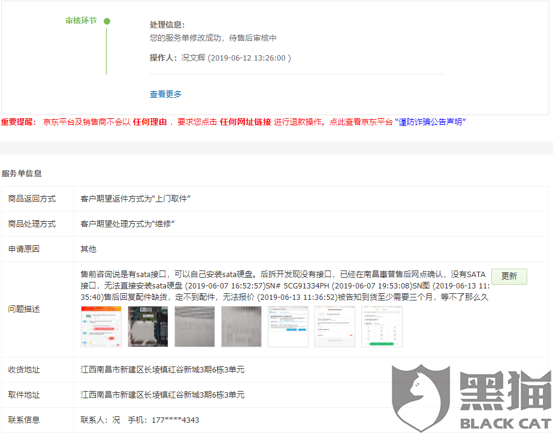Select the 商品返回方式 row label
Image resolution: width=553 pixels, height=433 pixels.
(32, 199)
